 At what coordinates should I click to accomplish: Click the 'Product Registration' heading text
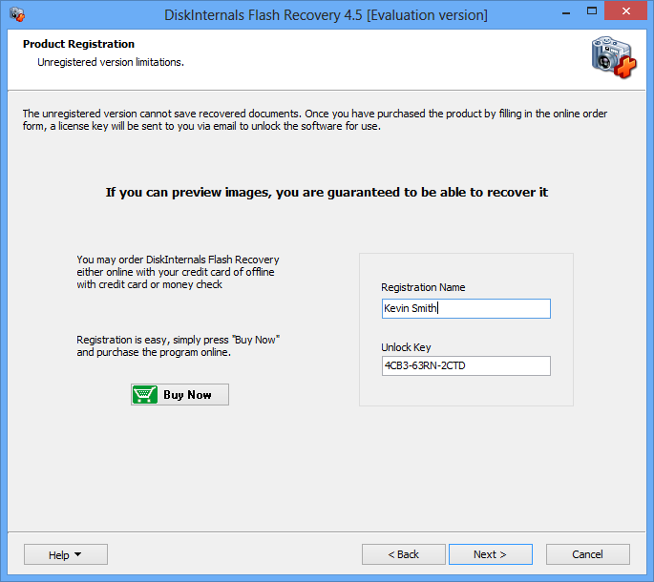pos(78,44)
